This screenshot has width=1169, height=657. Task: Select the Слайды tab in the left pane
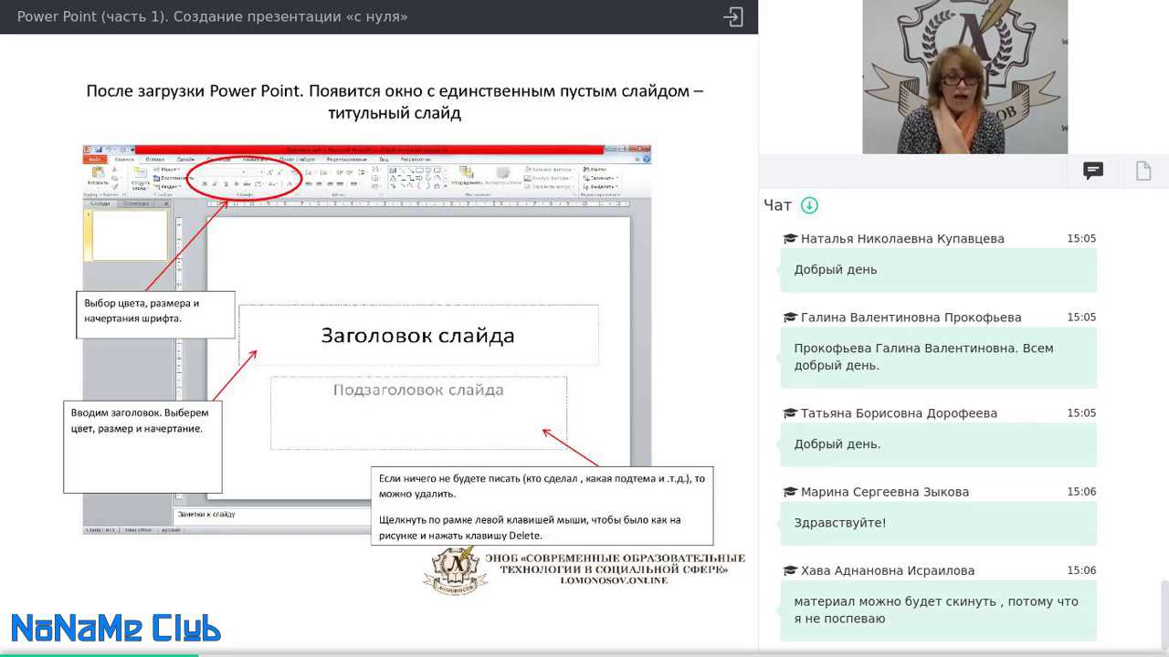tap(100, 203)
